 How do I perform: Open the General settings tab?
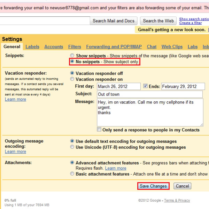[x=12, y=47]
